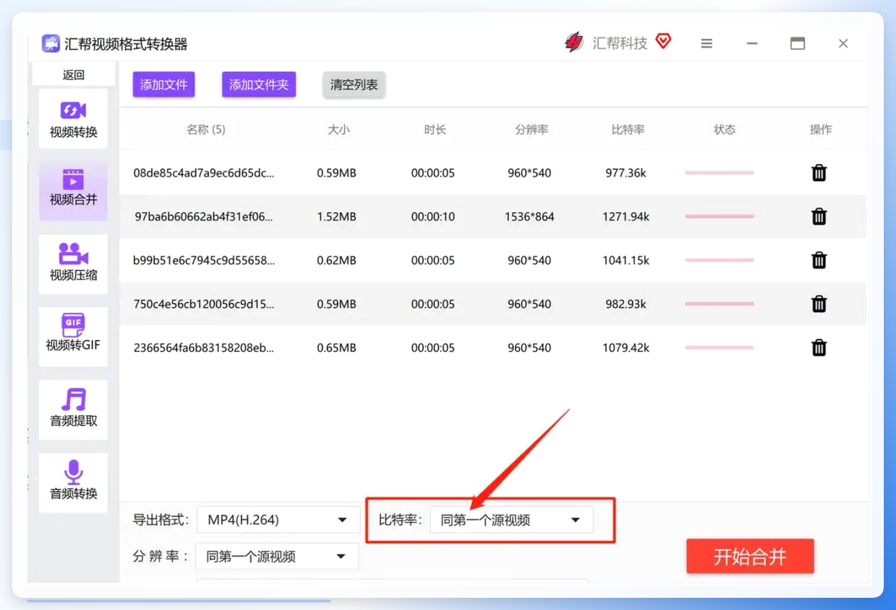Start merging with 开始合并 button
The height and width of the screenshot is (610, 896).
(x=750, y=556)
